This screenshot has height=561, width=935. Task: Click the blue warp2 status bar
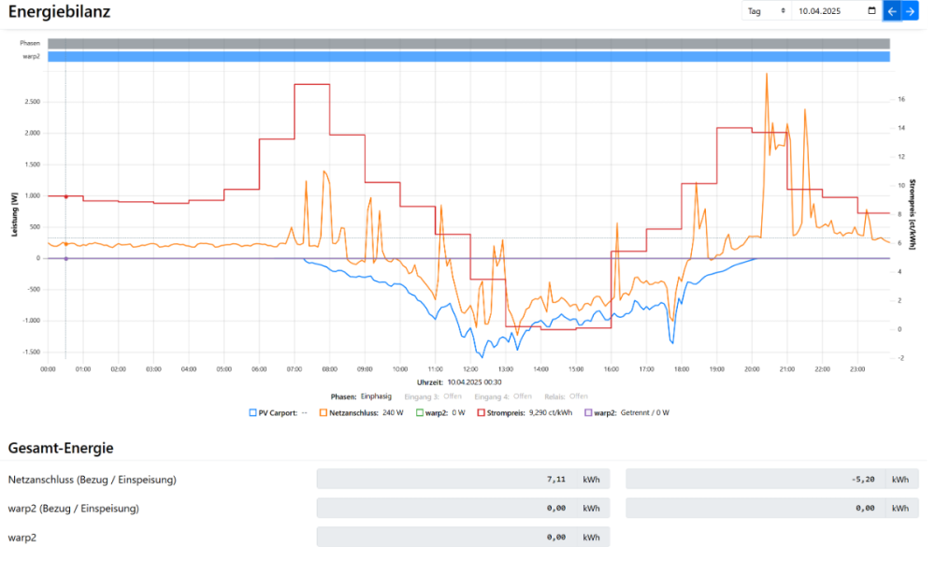(x=468, y=57)
